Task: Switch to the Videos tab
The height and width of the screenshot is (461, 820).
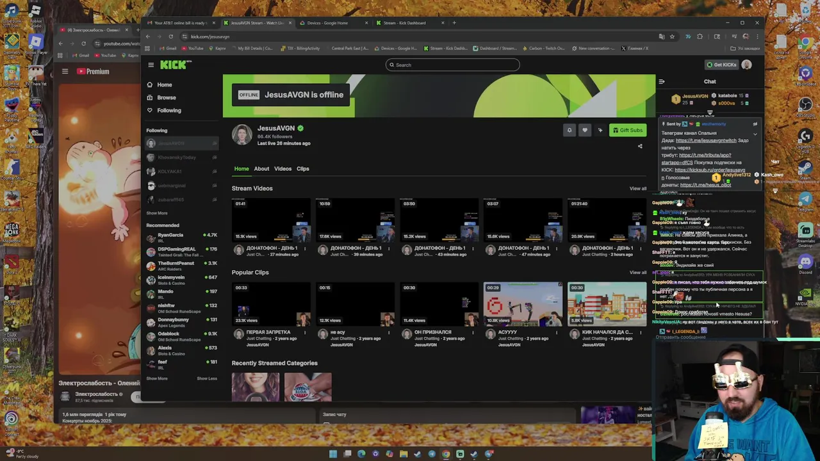Action: click(283, 169)
